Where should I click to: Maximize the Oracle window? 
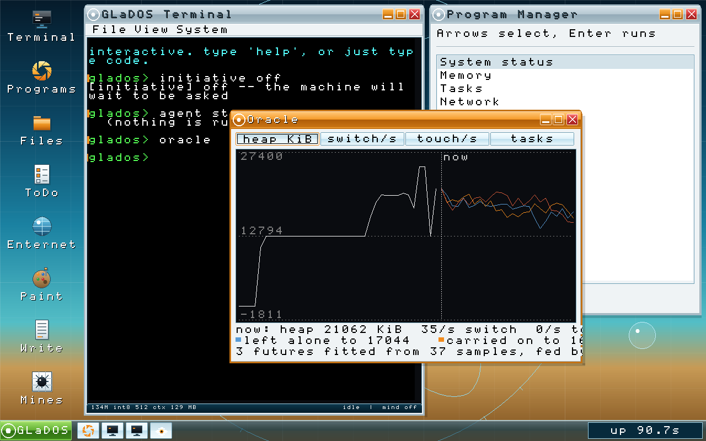pos(559,120)
